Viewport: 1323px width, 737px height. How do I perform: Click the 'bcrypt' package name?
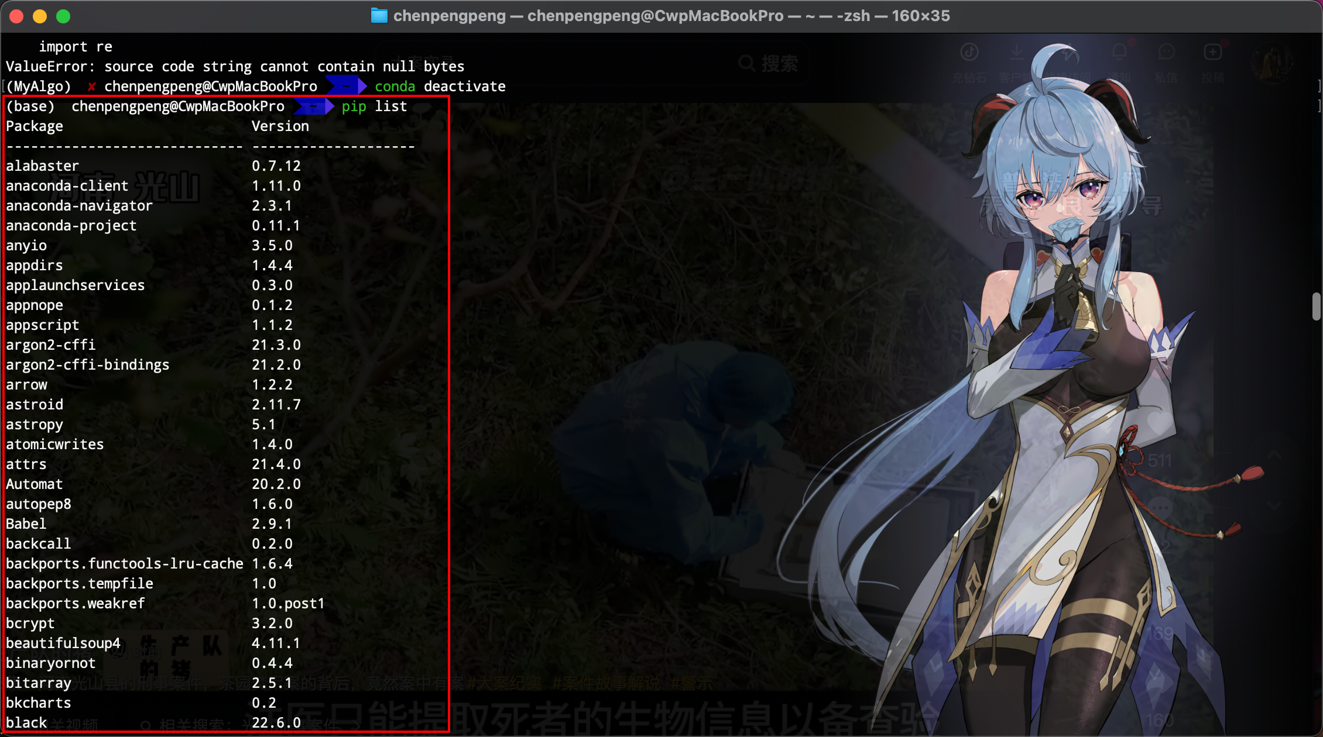click(30, 624)
